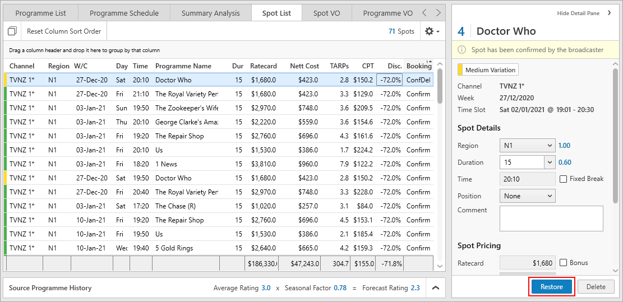
Task: Click the detail pane vertical scrollbar thumb
Action: [x=615, y=135]
